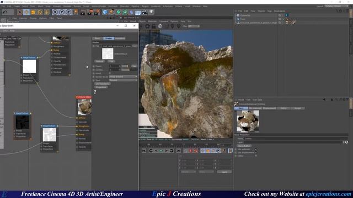Toggle the X axis lock
The width and height of the screenshot is (353, 198).
[55, 12]
